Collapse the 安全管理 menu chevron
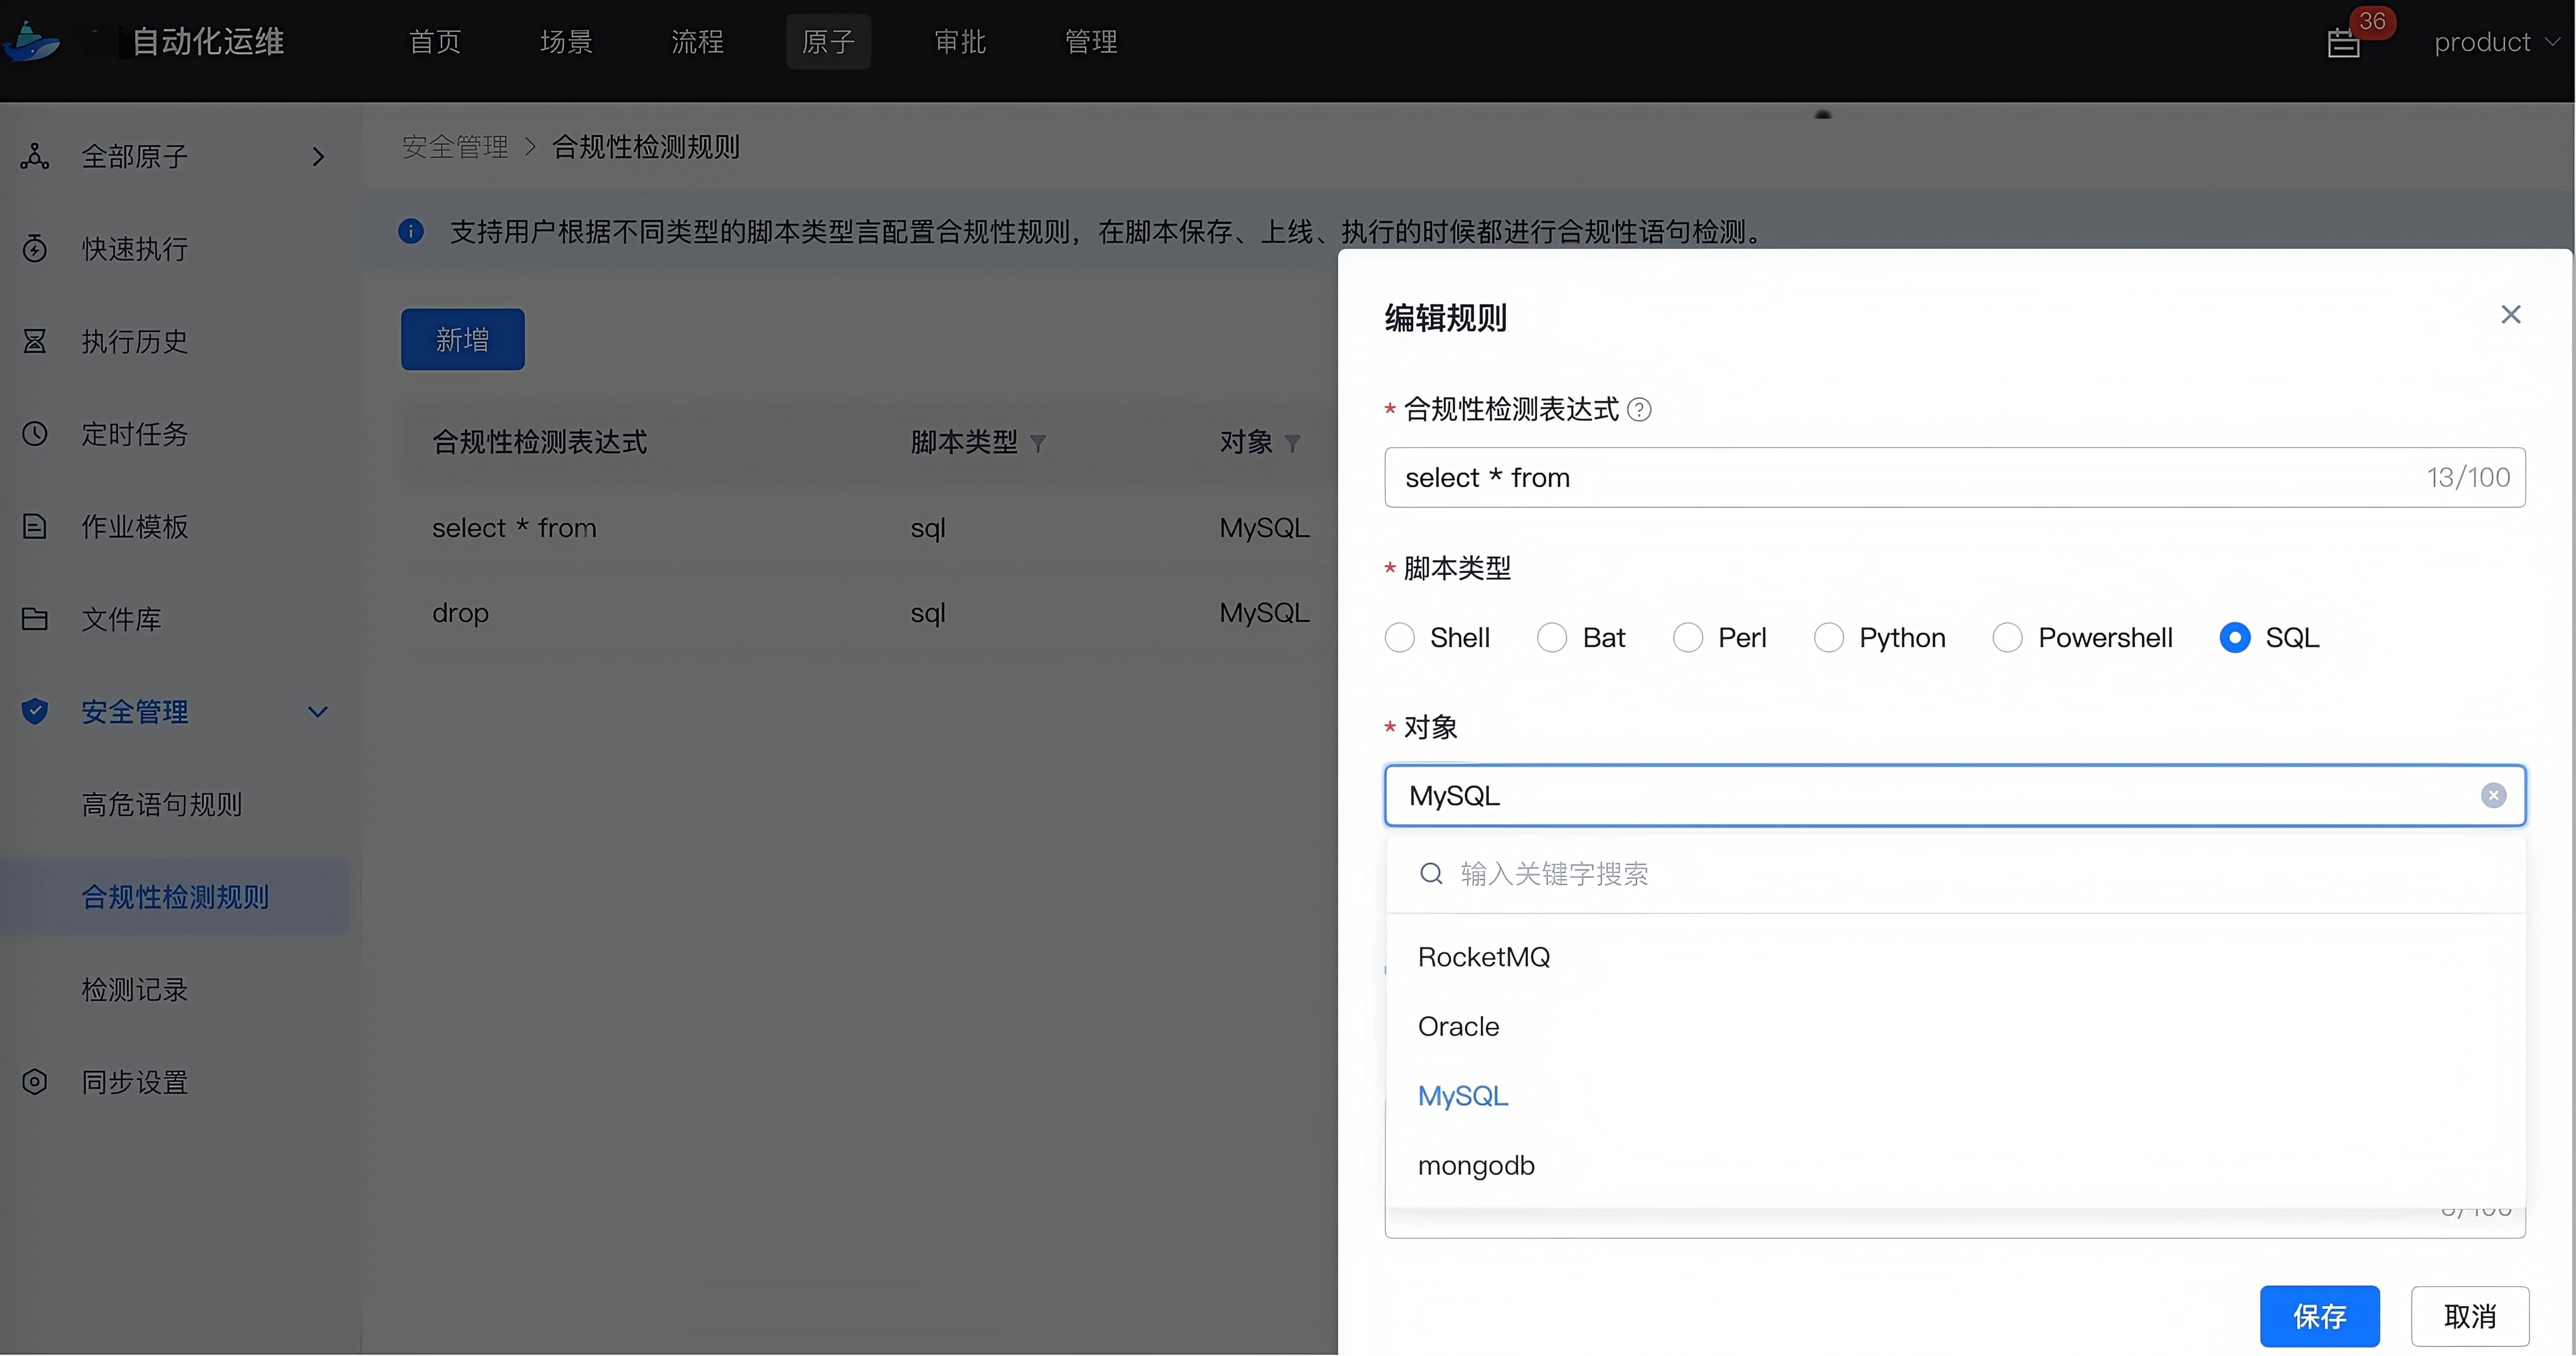 click(x=318, y=712)
